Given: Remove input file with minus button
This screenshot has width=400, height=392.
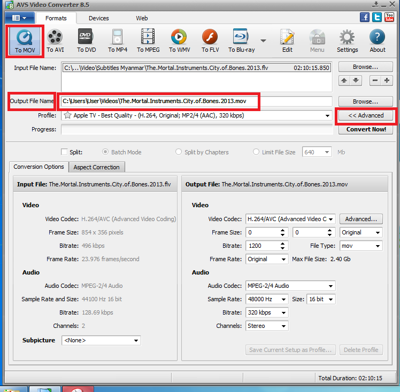Looking at the screenshot, I should click(375, 81).
